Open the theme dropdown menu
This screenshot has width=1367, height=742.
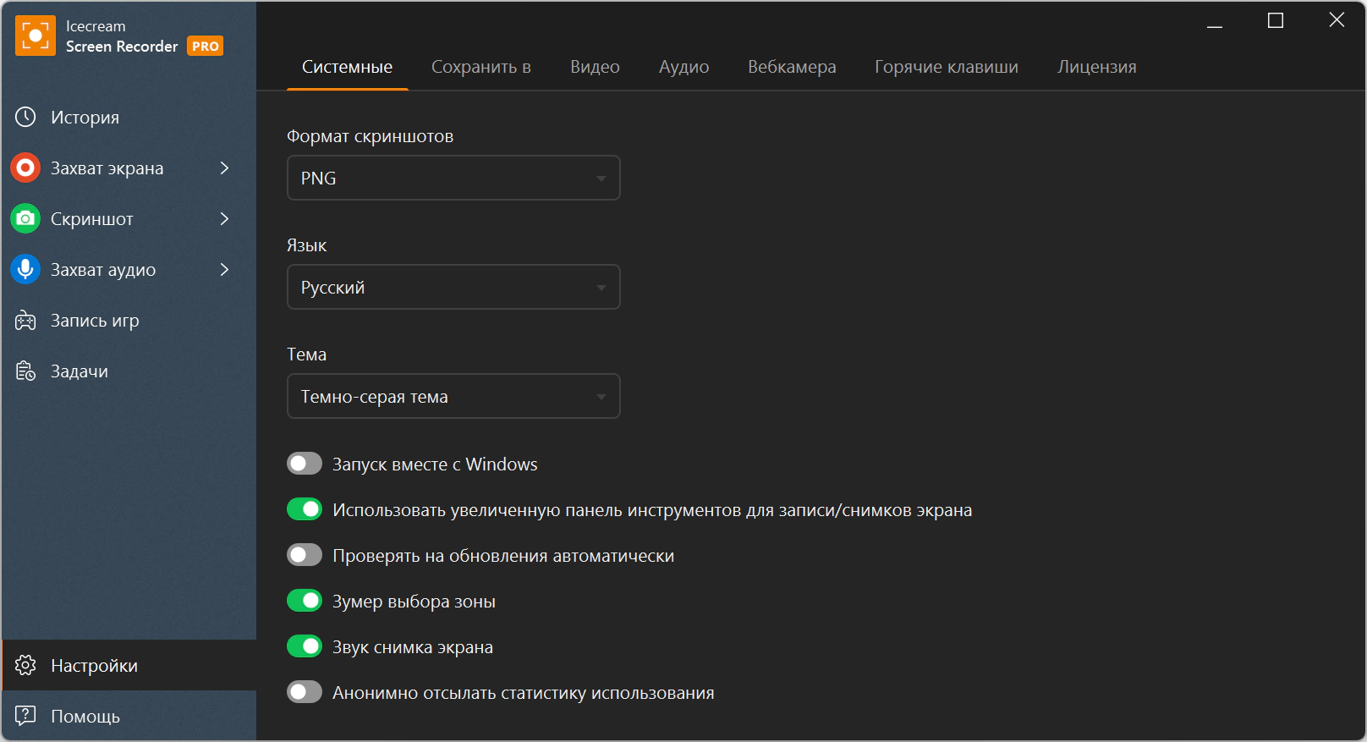(x=453, y=396)
